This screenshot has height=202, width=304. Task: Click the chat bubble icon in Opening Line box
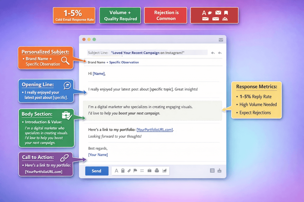pyautogui.click(x=67, y=85)
